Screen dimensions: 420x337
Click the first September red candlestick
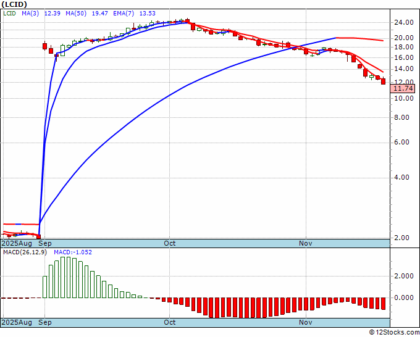click(44, 46)
